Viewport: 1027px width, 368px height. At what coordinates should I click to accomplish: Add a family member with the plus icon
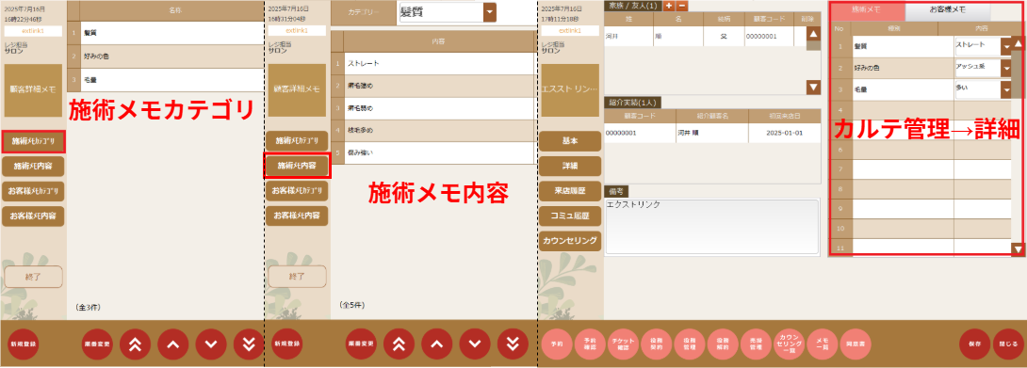[x=669, y=6]
